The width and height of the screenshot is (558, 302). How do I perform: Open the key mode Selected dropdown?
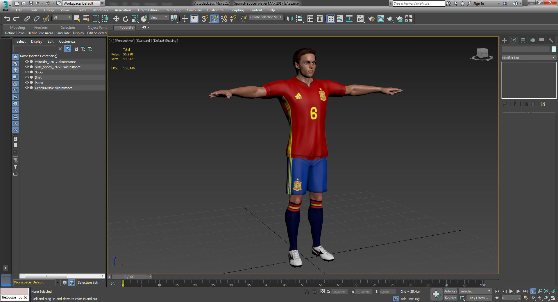pos(475,291)
